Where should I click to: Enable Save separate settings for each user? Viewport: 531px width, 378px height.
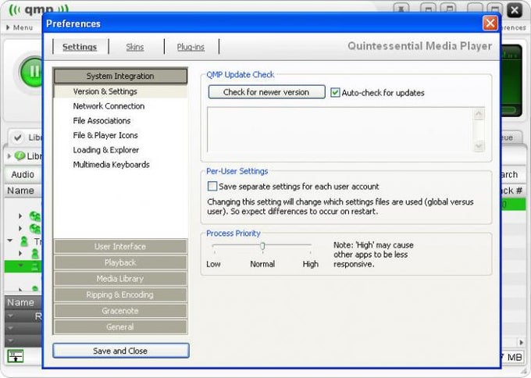point(212,187)
